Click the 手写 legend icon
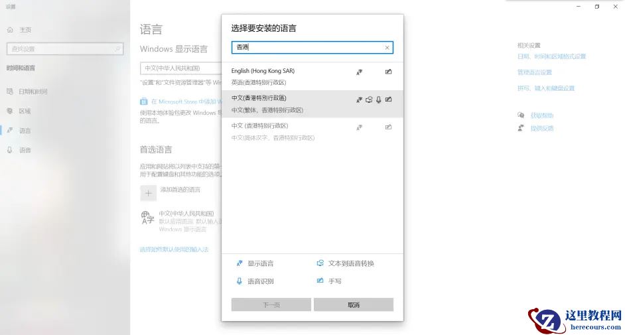625x335 pixels. pyautogui.click(x=320, y=281)
